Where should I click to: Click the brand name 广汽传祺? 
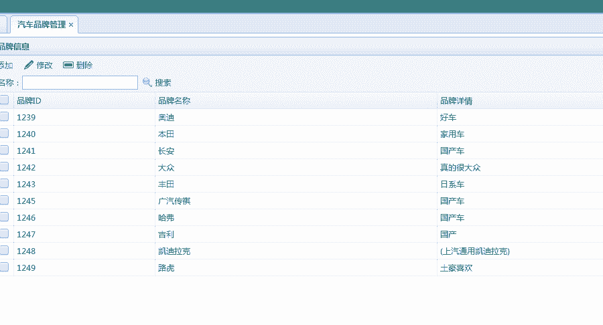click(x=174, y=201)
